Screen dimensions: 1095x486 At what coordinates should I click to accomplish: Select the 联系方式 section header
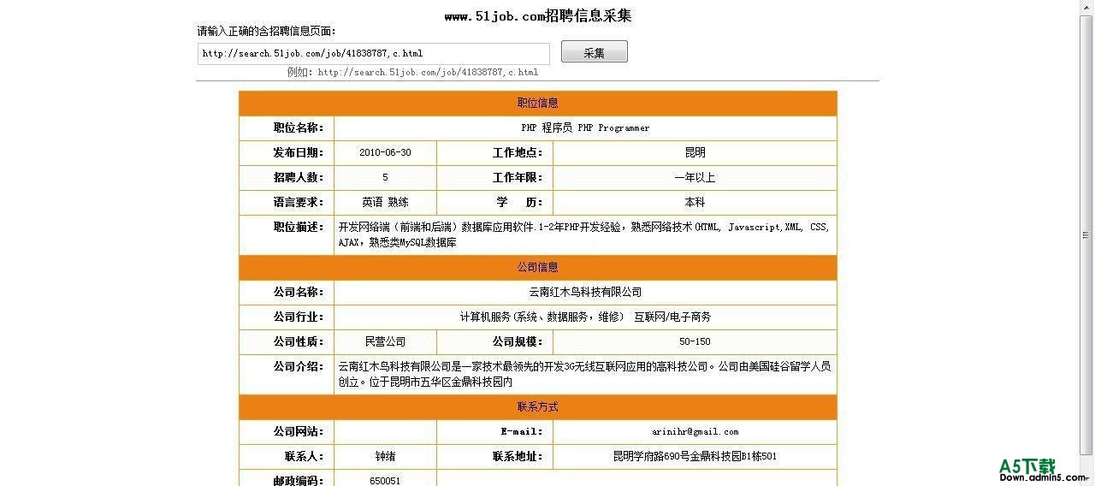click(x=537, y=407)
